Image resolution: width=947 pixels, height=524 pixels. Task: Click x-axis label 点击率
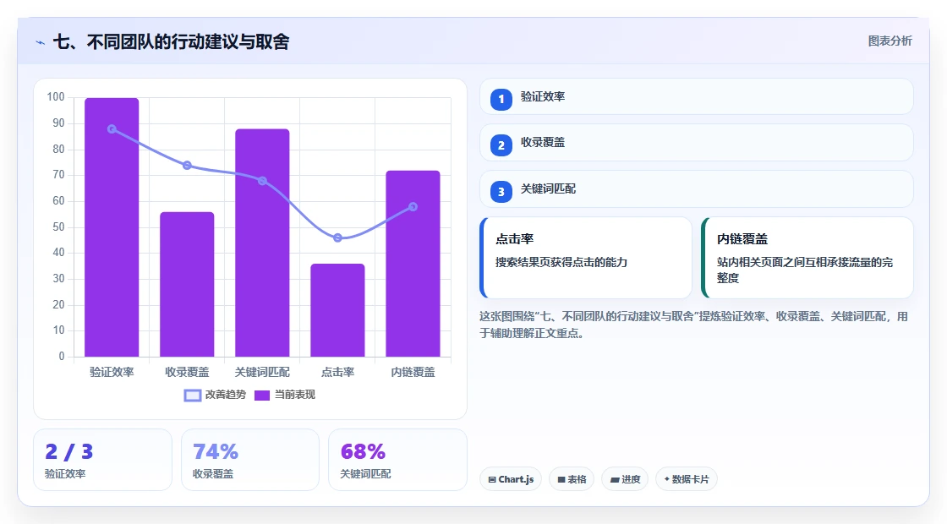[x=337, y=373]
